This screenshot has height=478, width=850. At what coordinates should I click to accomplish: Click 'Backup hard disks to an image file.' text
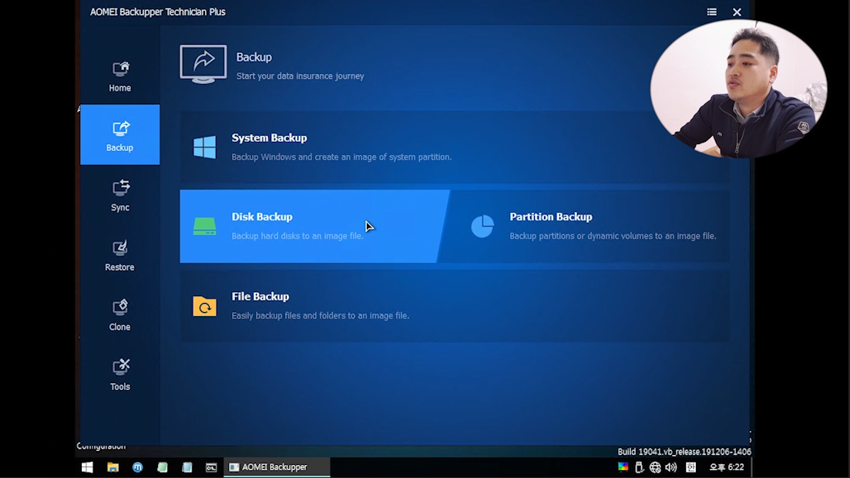tap(297, 236)
